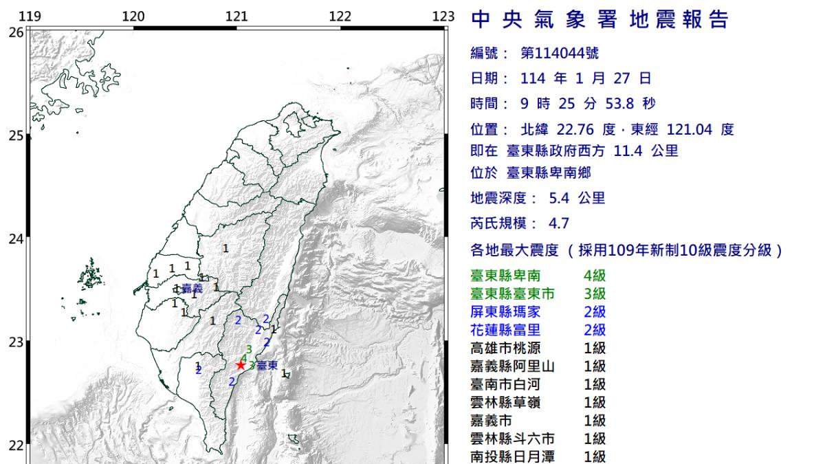Select the 臺東縣卑南 4級 intensity entry
Screen dimensions: 825x464
(x=538, y=276)
